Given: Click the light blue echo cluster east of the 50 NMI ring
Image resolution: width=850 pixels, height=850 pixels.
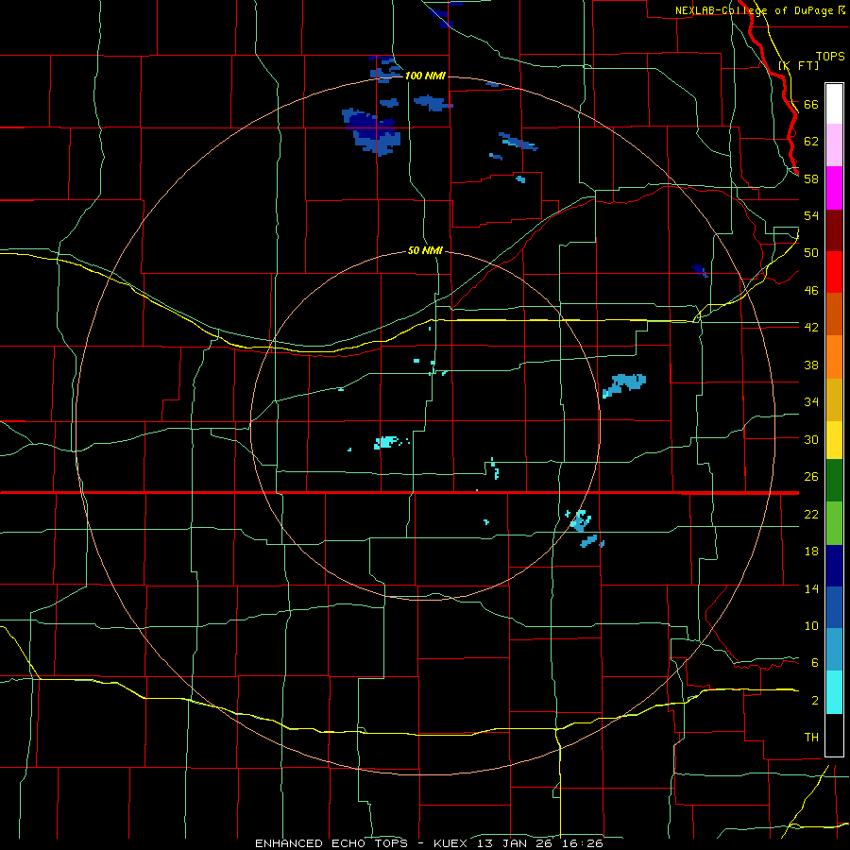Looking at the screenshot, I should [624, 385].
